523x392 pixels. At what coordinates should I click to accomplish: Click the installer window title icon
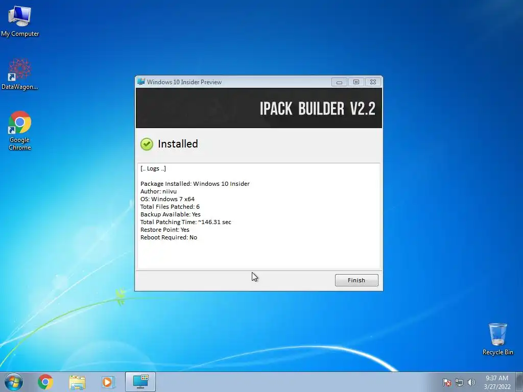(x=141, y=82)
